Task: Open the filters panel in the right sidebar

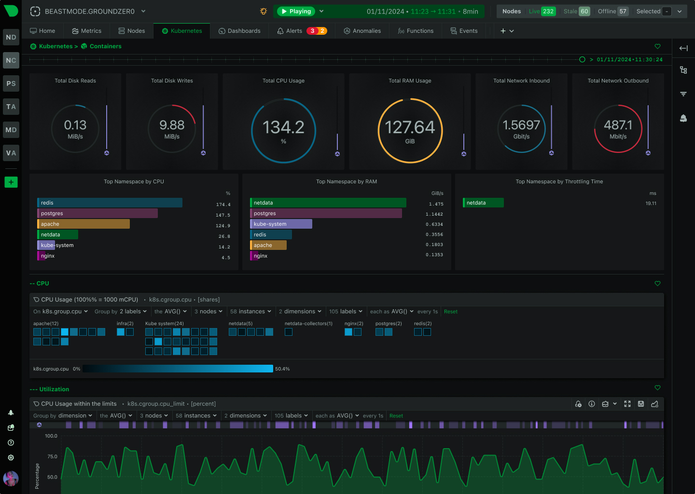Action: click(683, 94)
